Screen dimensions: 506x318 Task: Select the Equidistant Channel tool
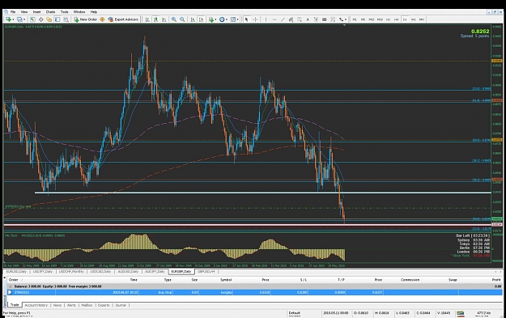click(291, 19)
